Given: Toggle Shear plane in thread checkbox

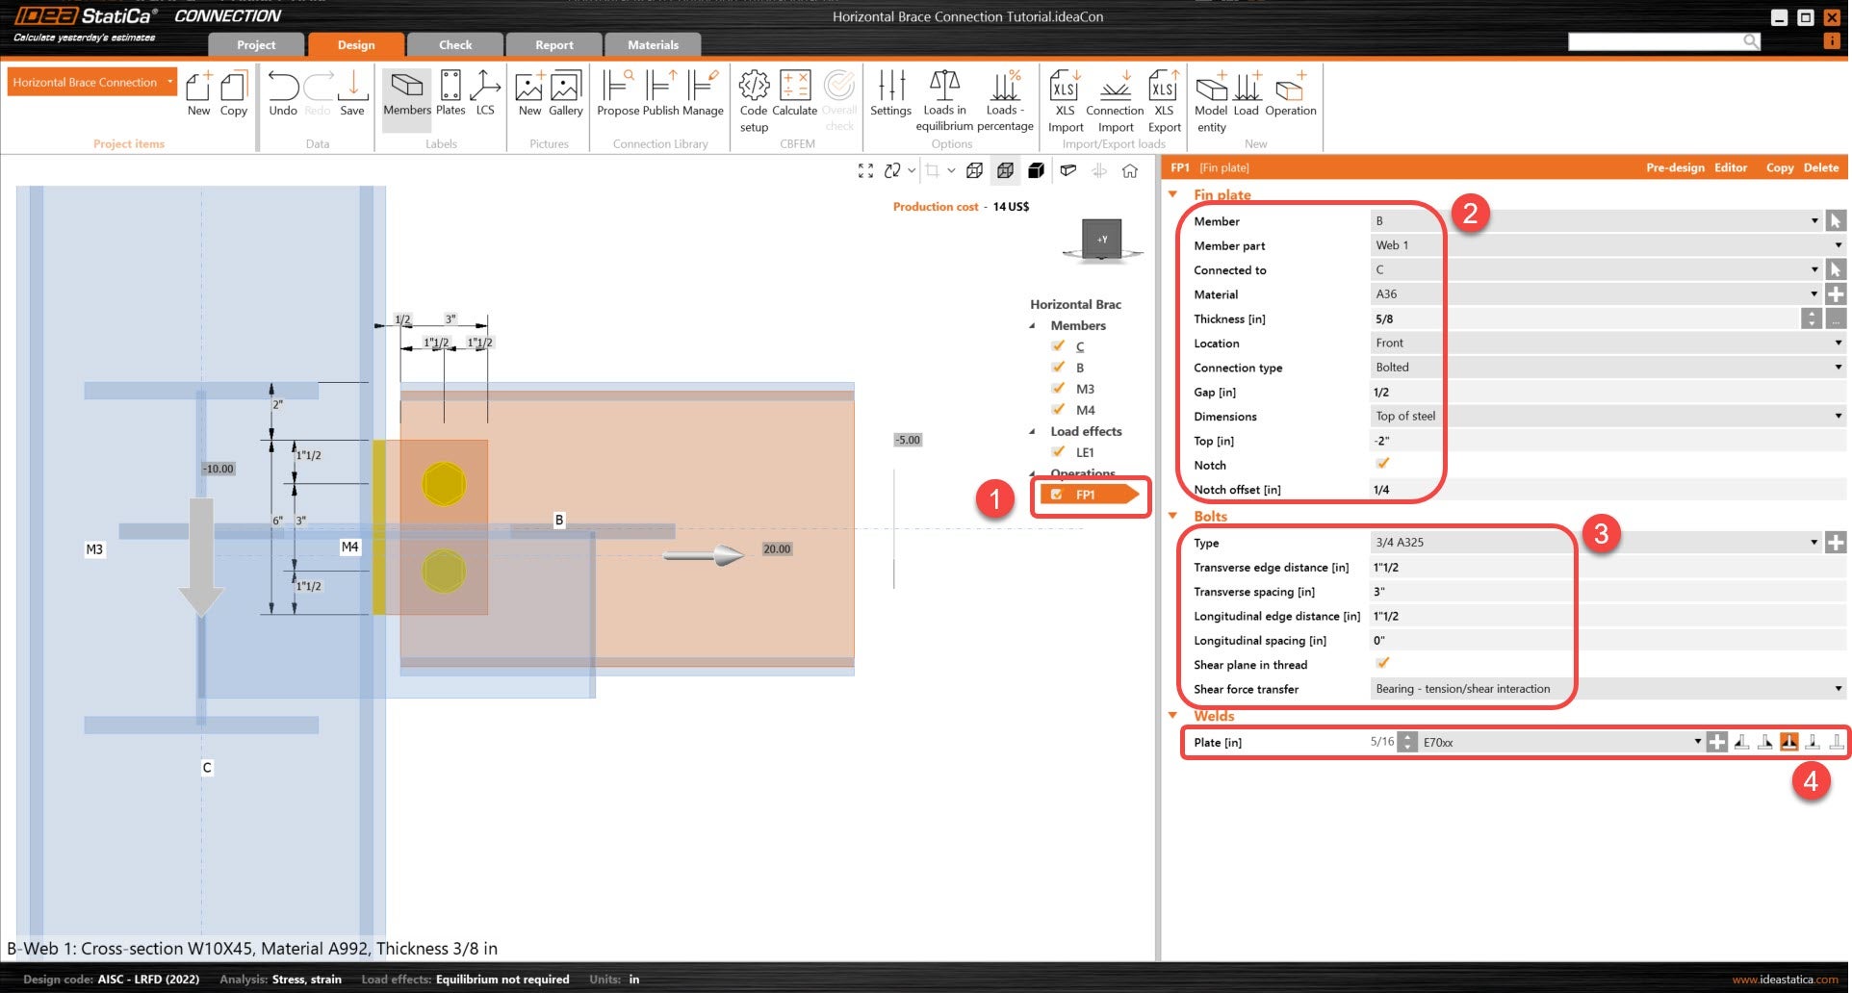Looking at the screenshot, I should coord(1383,664).
